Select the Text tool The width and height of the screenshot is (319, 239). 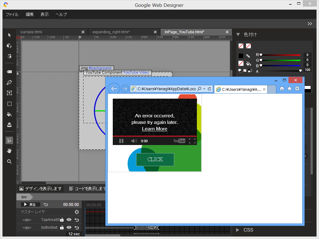9,93
